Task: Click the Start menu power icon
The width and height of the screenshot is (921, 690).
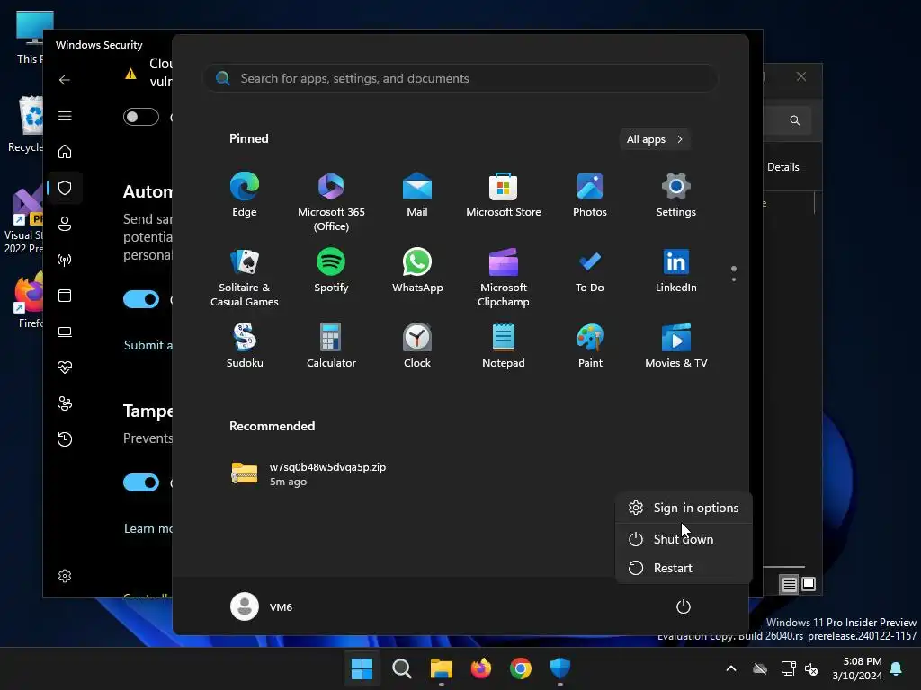Action: [x=684, y=606]
